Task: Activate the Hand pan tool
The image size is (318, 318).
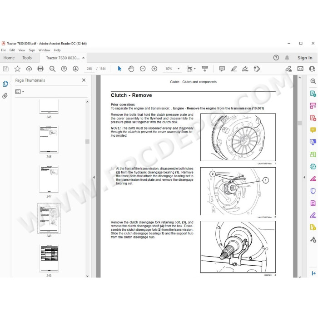Action: 131,69
